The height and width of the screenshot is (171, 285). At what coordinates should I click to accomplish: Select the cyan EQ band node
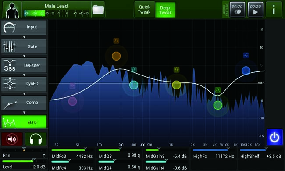coord(134,85)
